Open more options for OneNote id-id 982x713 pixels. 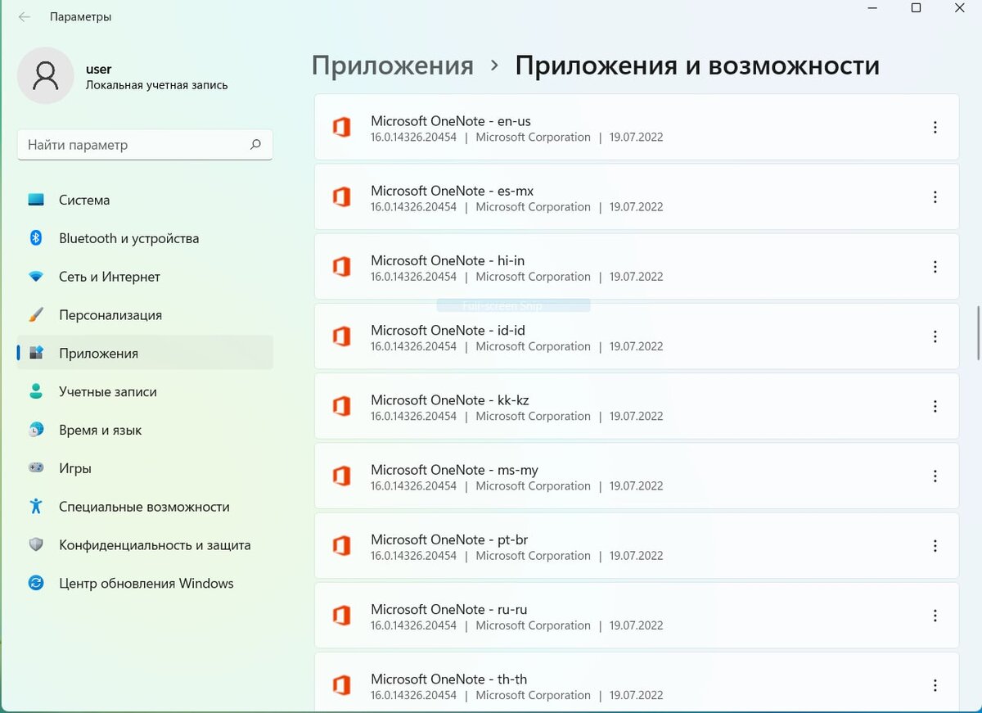(935, 336)
